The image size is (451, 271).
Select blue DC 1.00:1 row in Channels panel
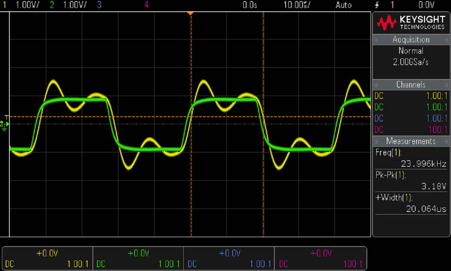pos(411,119)
